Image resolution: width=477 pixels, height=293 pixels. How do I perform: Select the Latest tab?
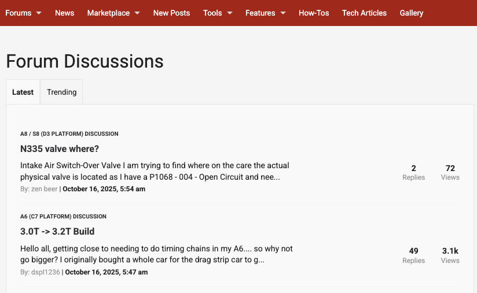coord(23,92)
